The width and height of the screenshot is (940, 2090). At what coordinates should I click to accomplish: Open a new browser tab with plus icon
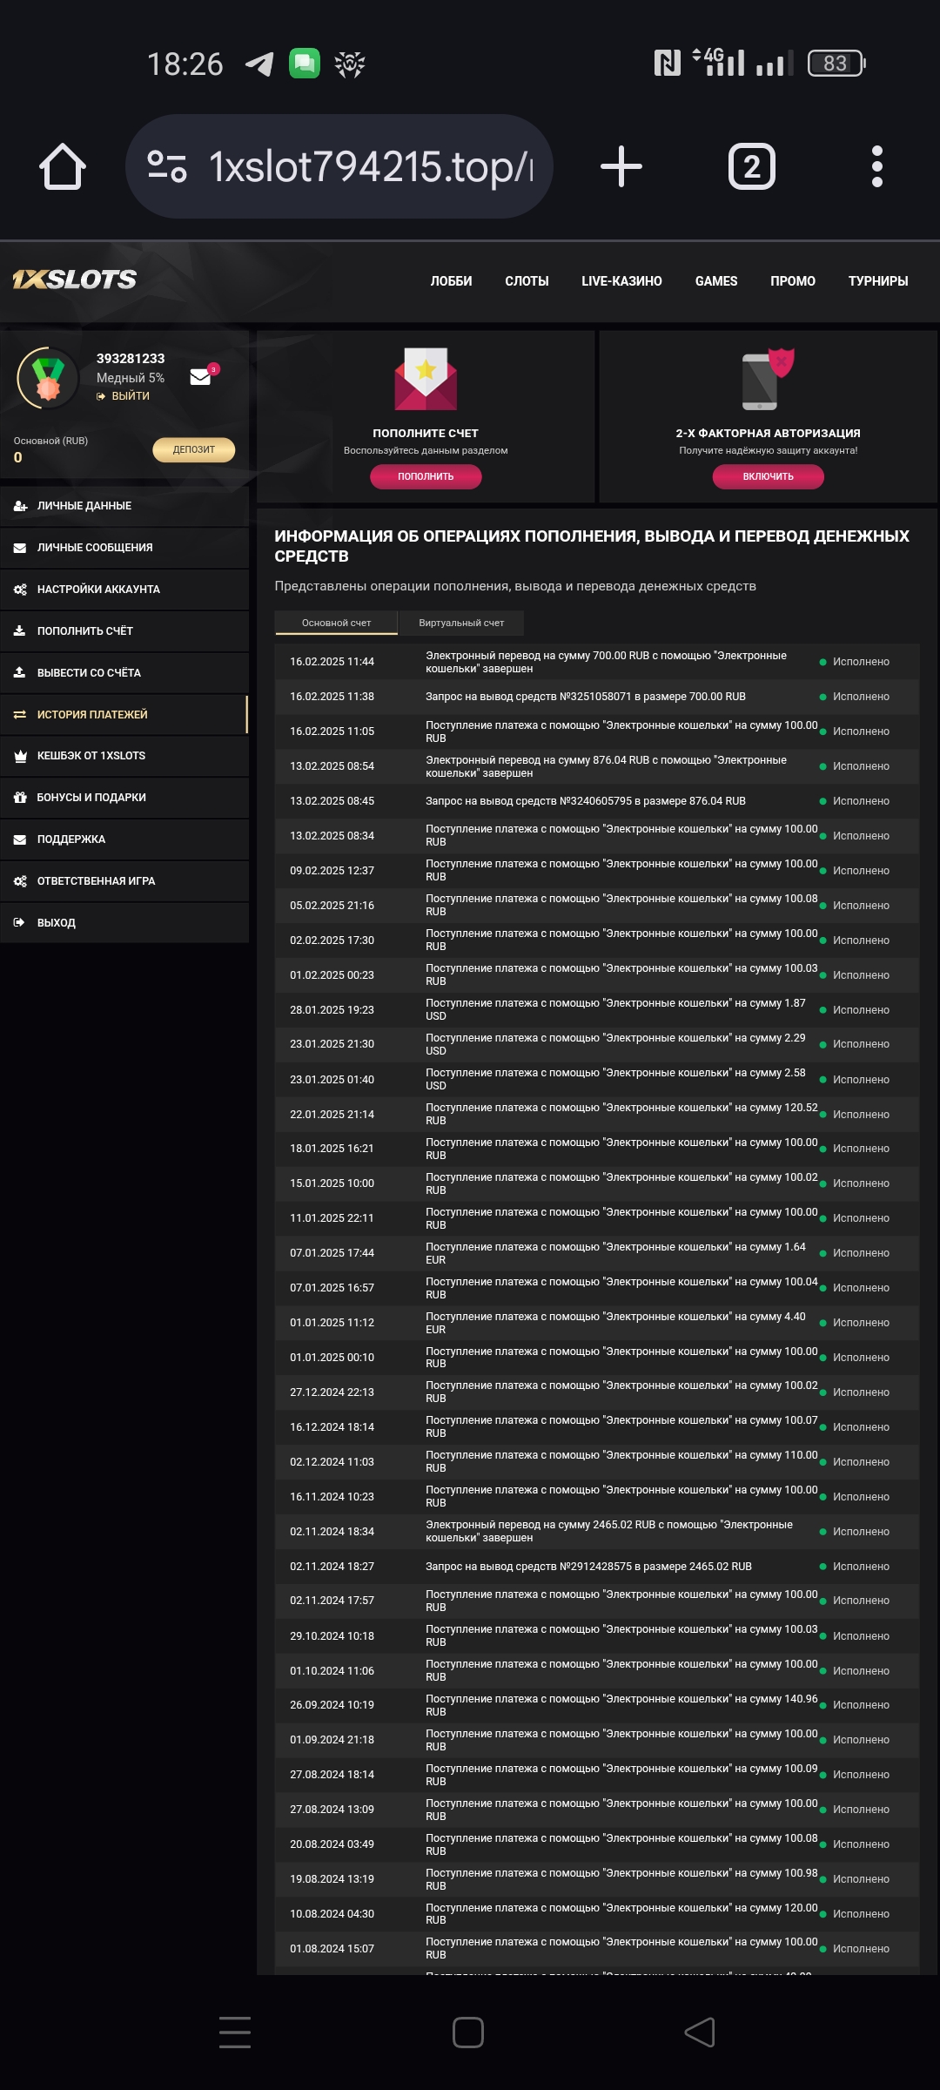[621, 166]
